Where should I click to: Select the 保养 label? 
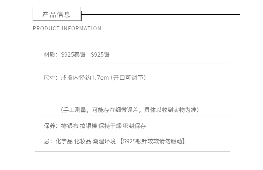point(50,126)
